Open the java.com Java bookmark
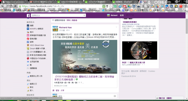188x101 pixels. 56,10
